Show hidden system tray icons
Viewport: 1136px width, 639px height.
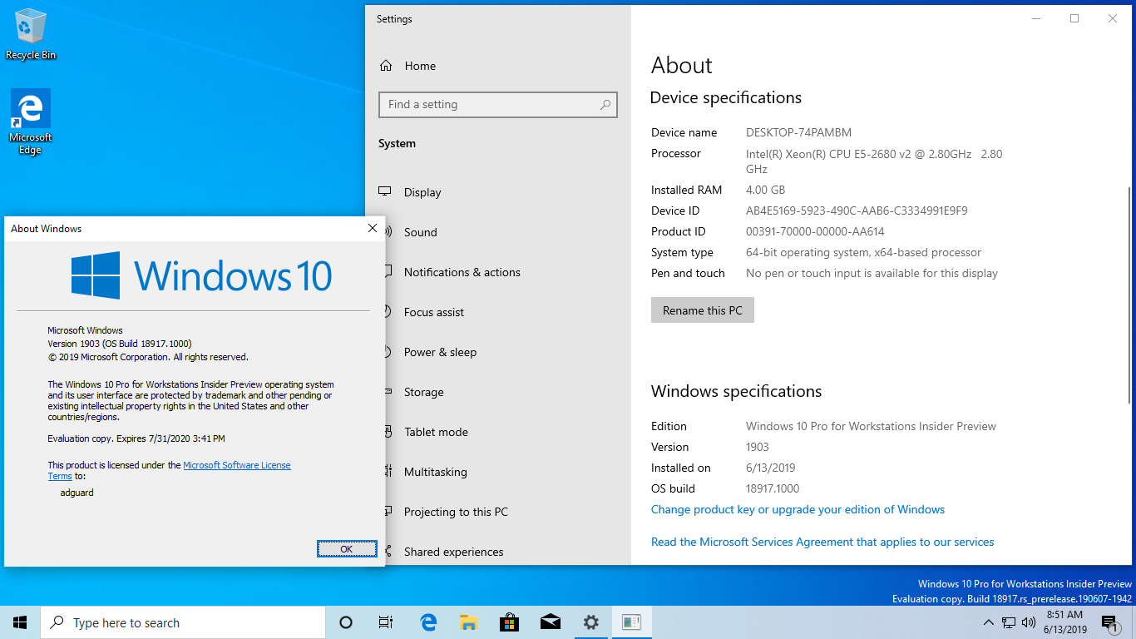coord(989,622)
